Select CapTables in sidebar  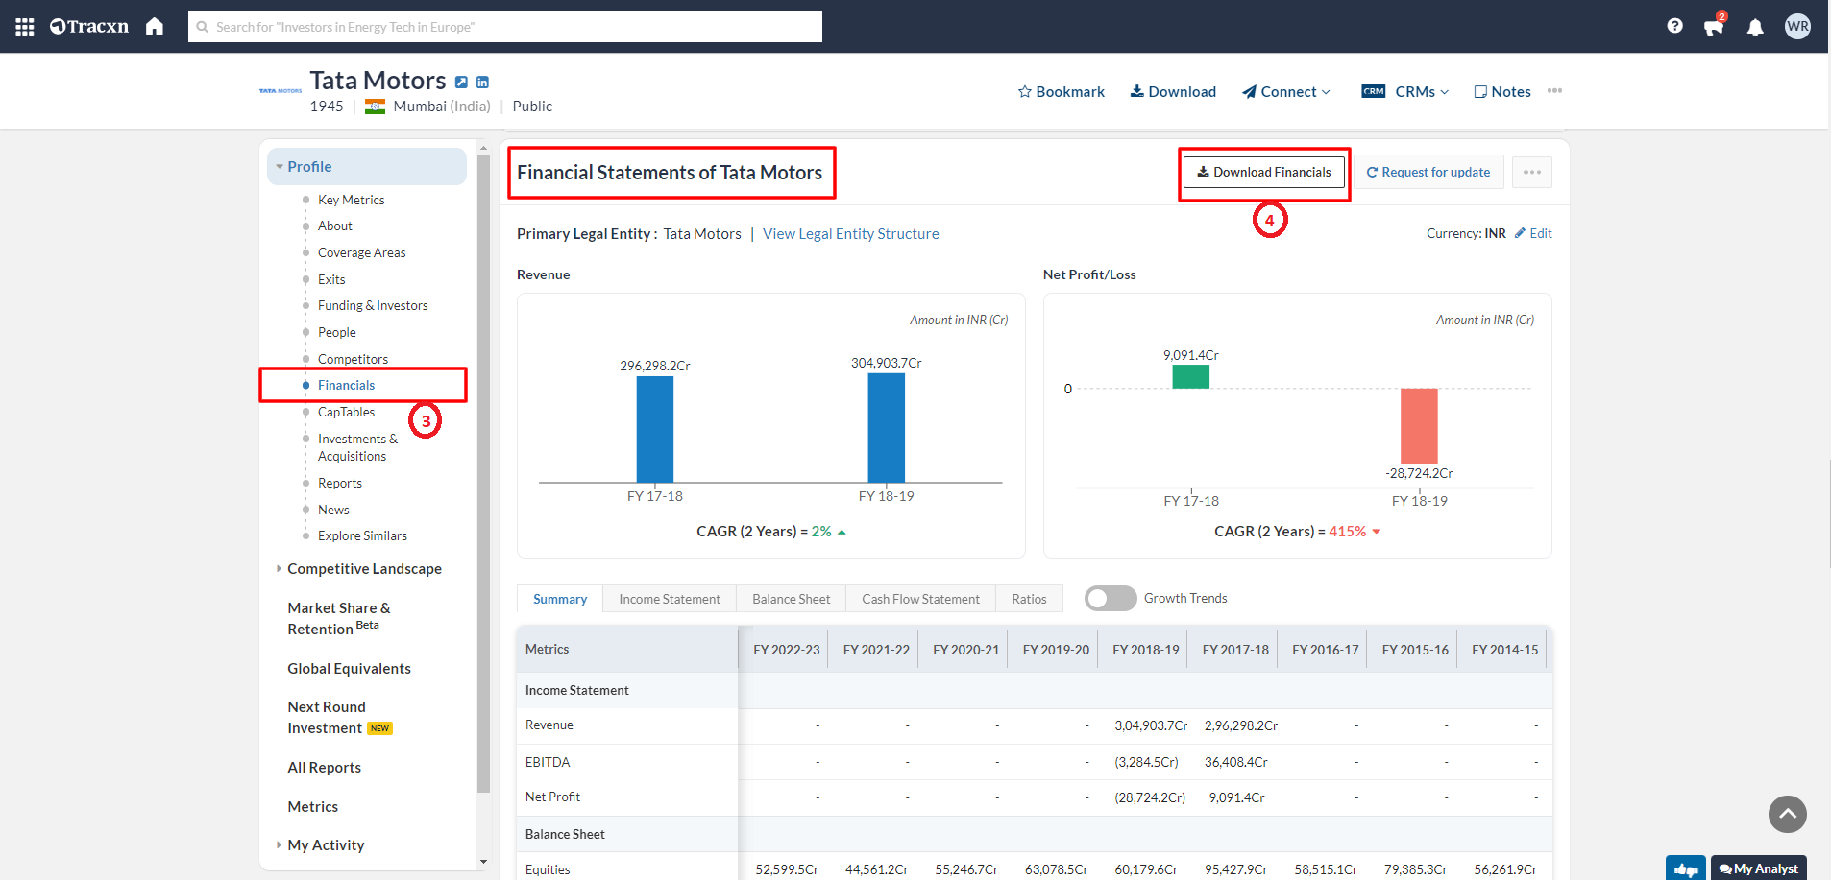346,412
